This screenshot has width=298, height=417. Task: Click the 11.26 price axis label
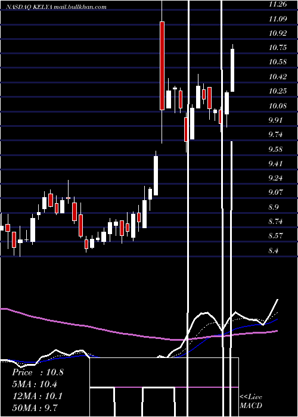point(278,4)
